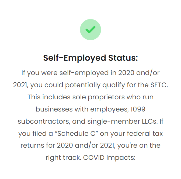The image size is (181, 179).
Task: Click the word 'qualify' in the paragraph
Action: tap(114, 85)
